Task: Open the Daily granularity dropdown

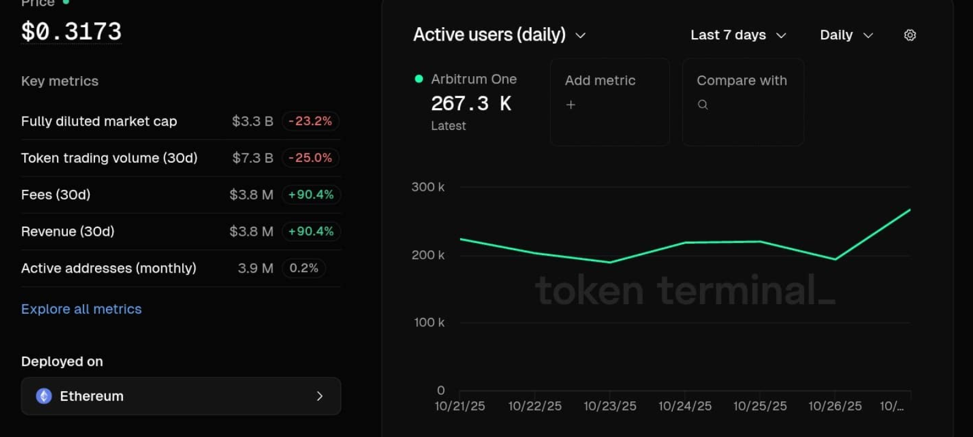Action: (846, 35)
